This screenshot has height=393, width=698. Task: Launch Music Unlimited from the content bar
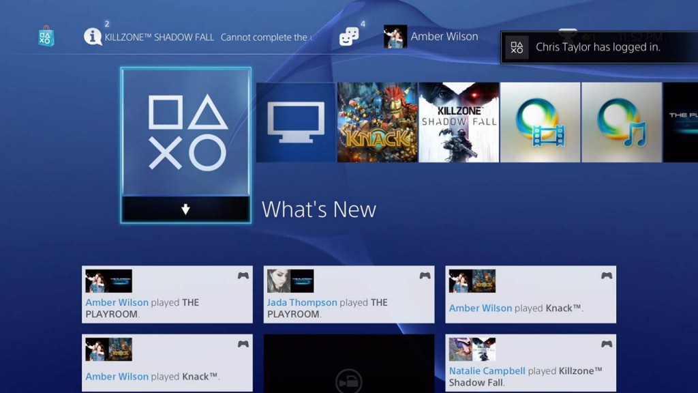coord(621,123)
